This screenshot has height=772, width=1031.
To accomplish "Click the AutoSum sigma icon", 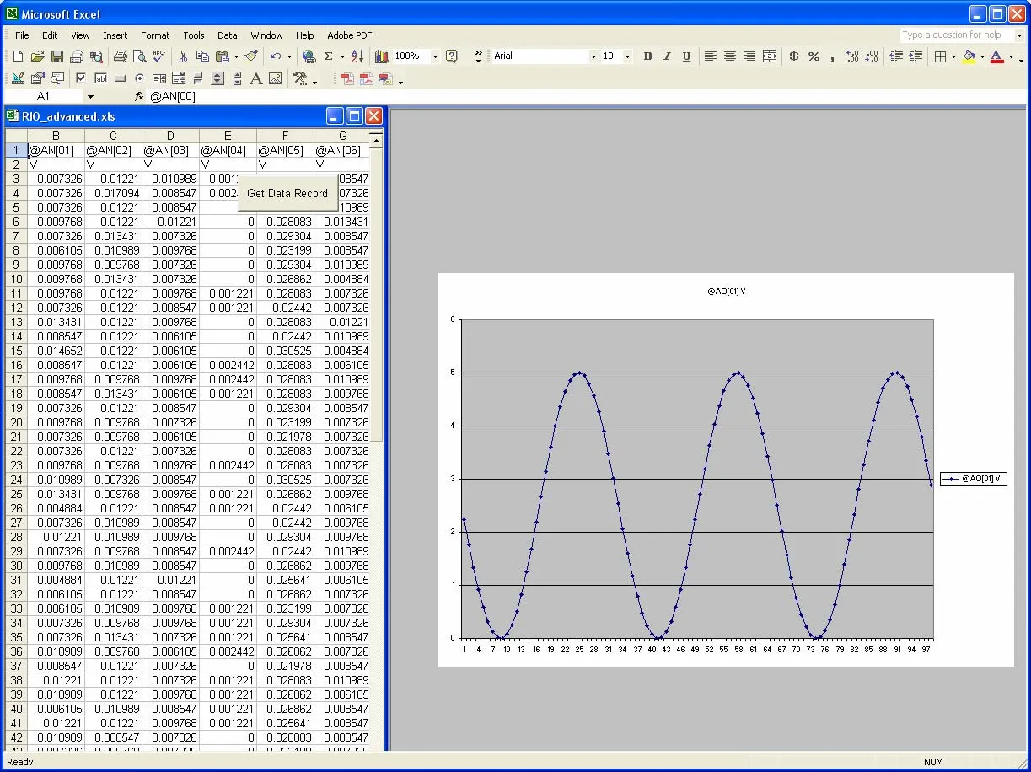I will [x=329, y=56].
